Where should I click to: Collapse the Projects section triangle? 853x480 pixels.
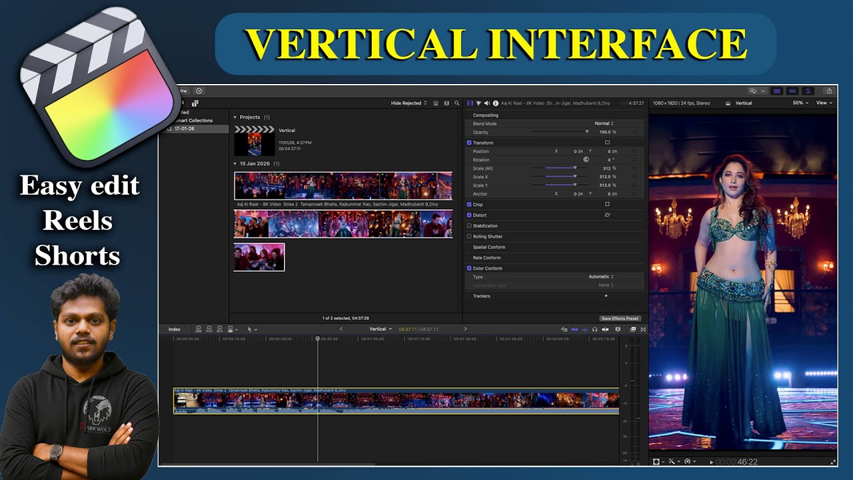235,117
